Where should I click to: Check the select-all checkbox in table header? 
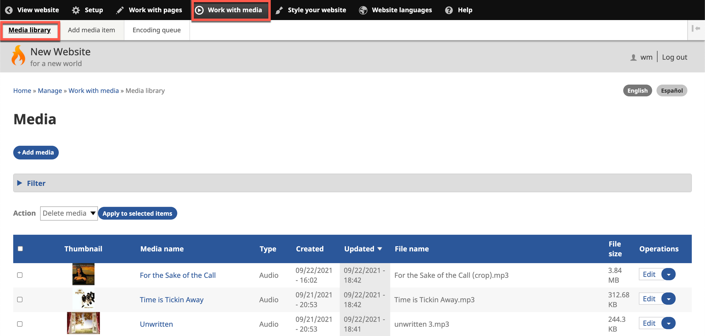pyautogui.click(x=20, y=248)
